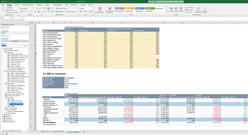Click the Delete cells icon

coord(176,8)
